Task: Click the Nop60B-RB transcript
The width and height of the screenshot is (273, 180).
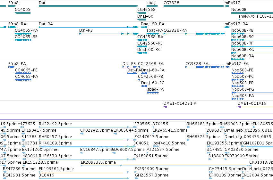Action: pyautogui.click(x=252, y=34)
